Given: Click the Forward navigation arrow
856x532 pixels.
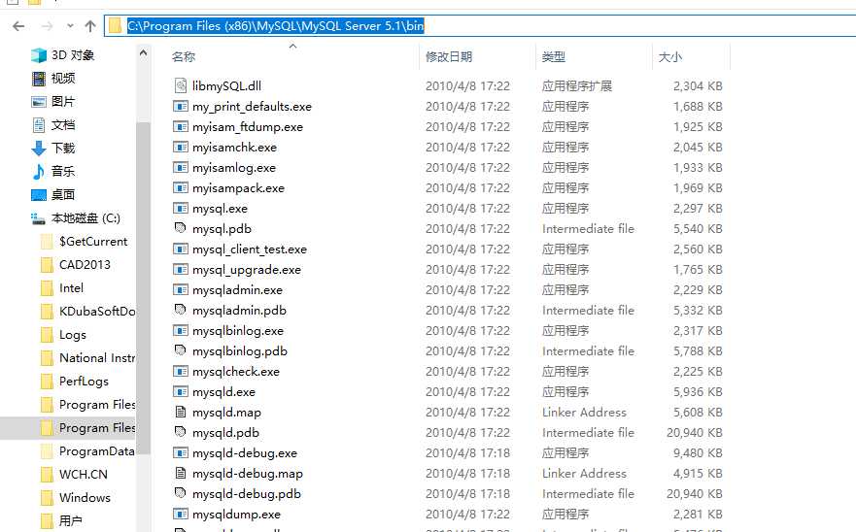Looking at the screenshot, I should [x=47, y=26].
